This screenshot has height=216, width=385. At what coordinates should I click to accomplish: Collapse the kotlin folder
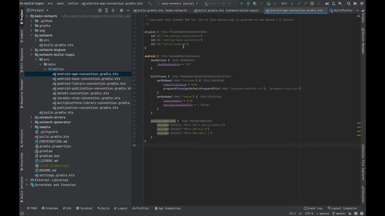click(45, 70)
